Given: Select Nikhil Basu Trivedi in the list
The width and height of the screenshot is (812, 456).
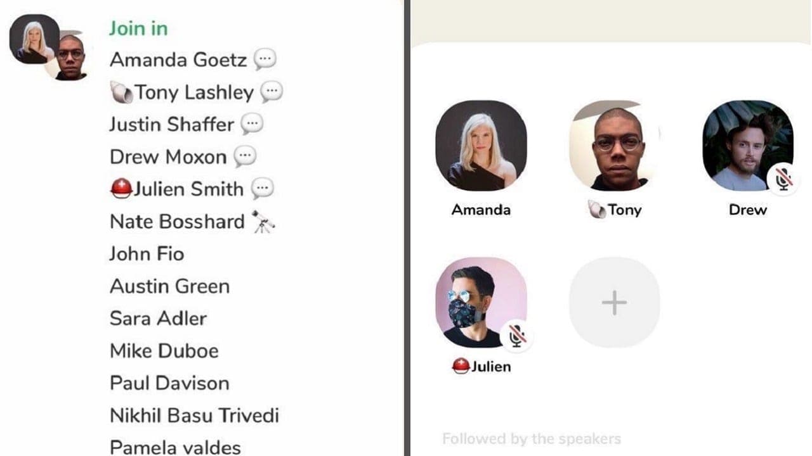Looking at the screenshot, I should tap(194, 415).
